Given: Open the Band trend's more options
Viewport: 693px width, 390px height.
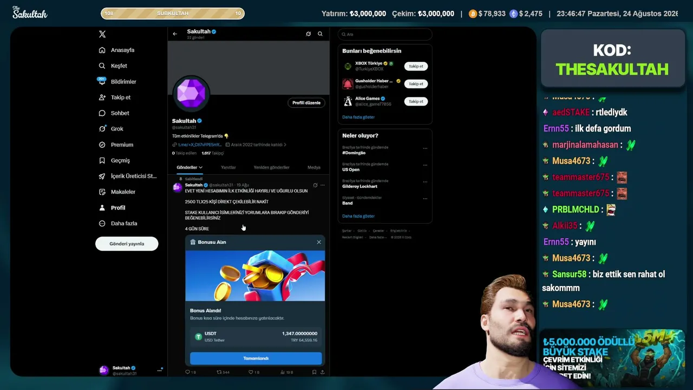Looking at the screenshot, I should (x=425, y=198).
